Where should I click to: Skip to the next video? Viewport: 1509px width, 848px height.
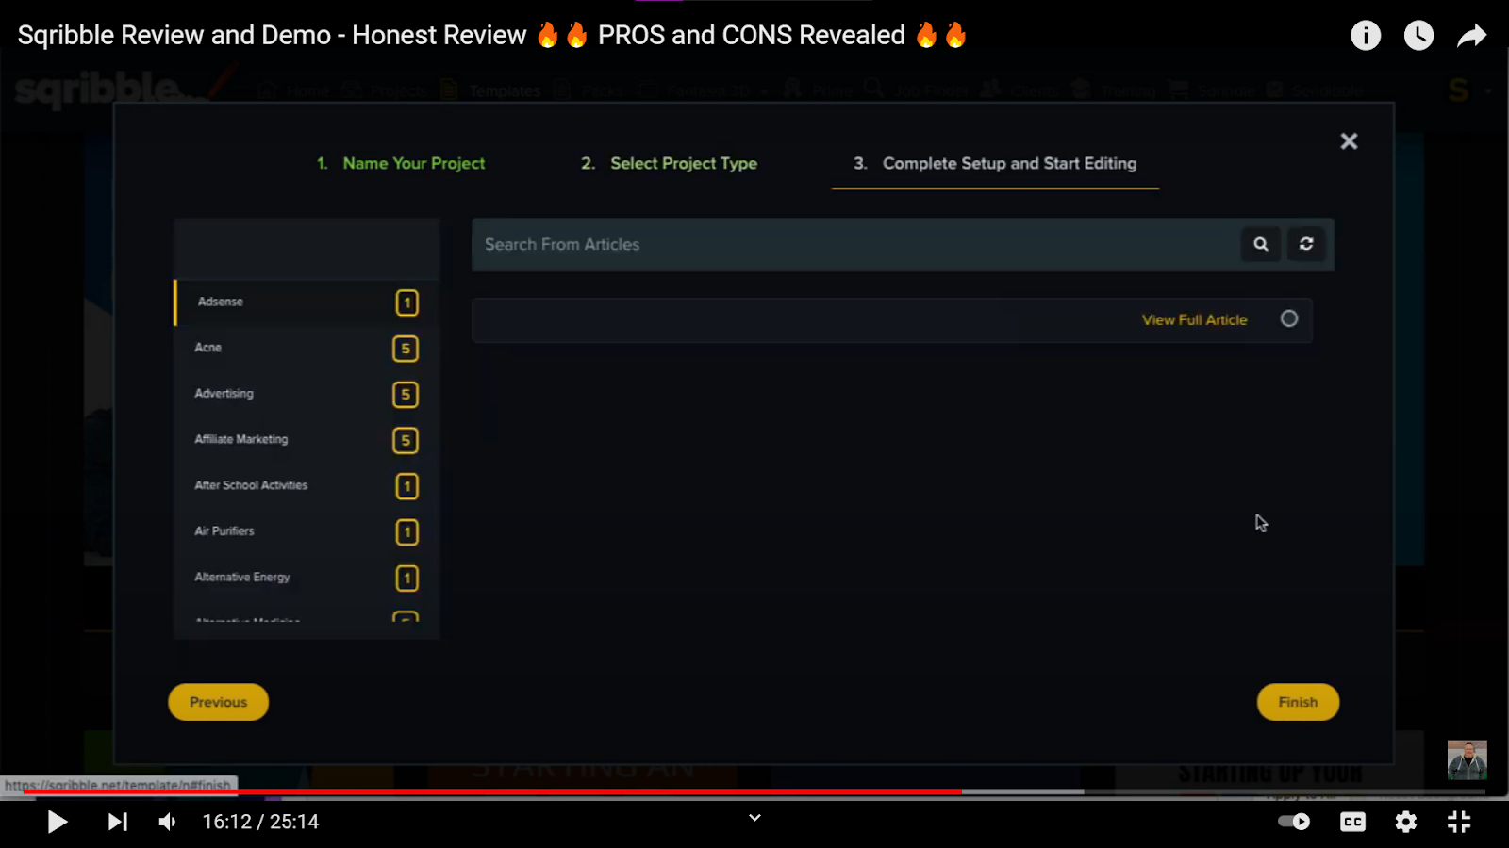(117, 822)
